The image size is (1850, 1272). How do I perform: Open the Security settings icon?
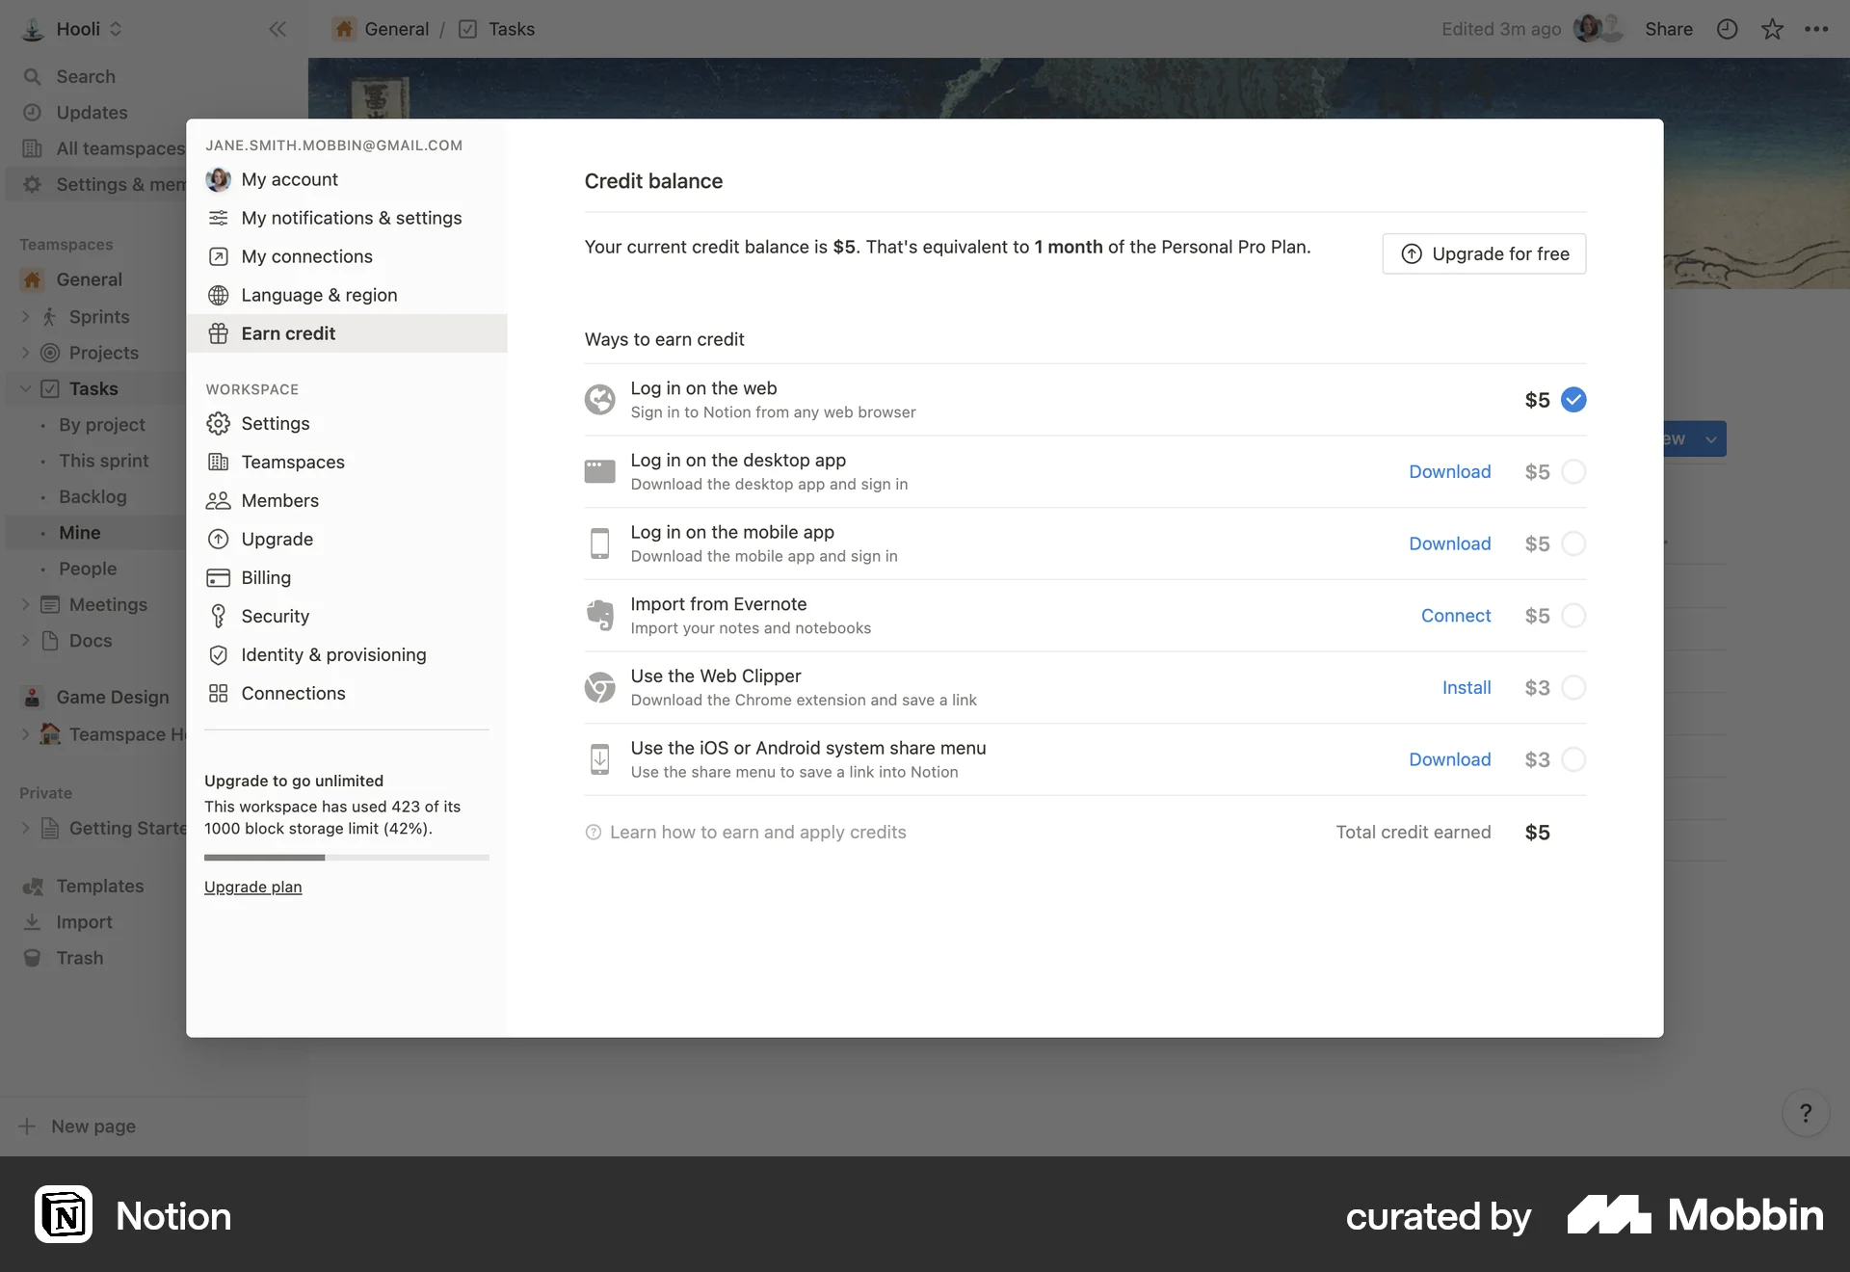pyautogui.click(x=218, y=616)
